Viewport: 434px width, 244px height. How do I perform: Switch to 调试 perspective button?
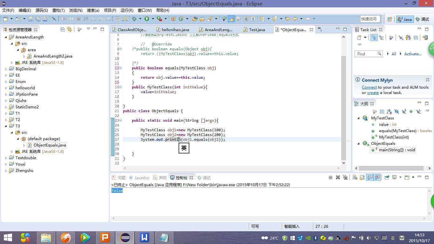point(422,19)
